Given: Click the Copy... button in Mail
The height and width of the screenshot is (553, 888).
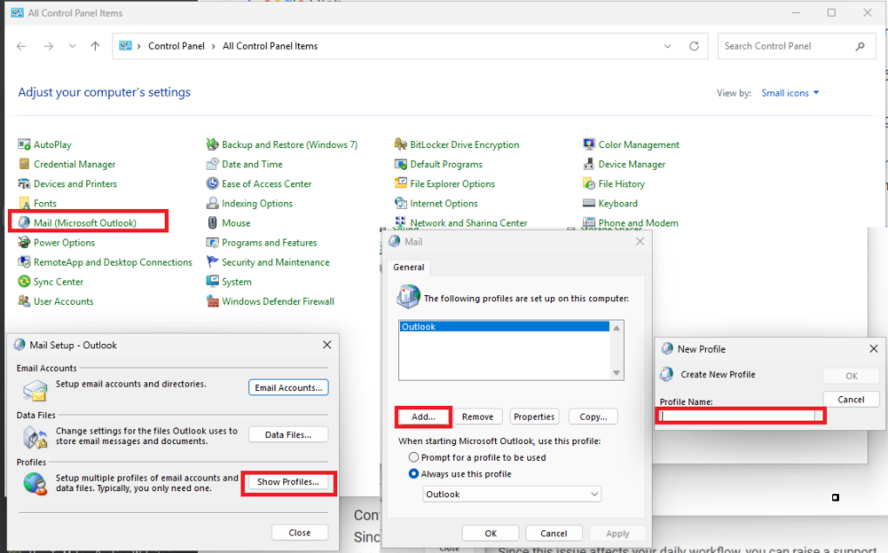Looking at the screenshot, I should tap(593, 416).
